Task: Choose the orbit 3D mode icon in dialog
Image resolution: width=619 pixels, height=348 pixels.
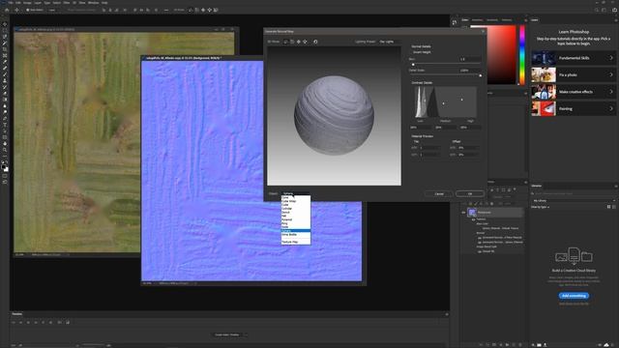Action: click(286, 42)
